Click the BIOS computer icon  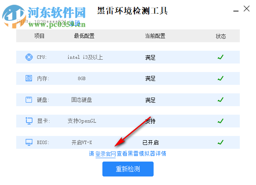point(29,142)
